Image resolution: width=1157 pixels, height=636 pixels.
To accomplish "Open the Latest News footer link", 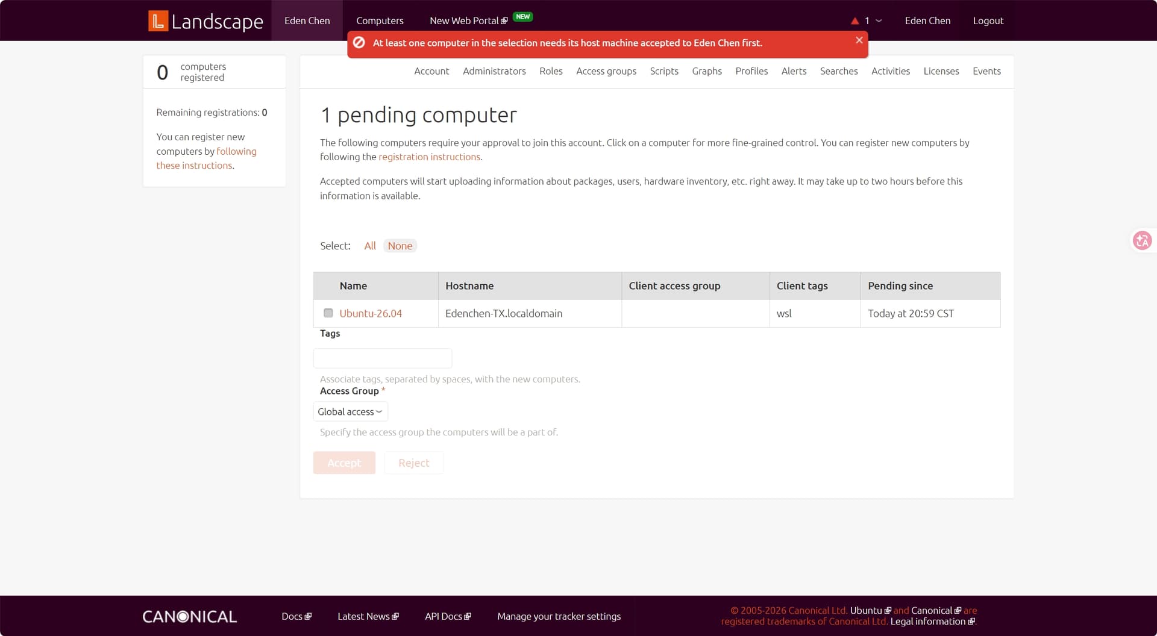I will click(x=368, y=616).
